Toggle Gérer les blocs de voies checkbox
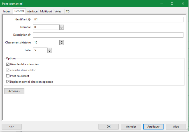 pyautogui.click(x=8, y=64)
